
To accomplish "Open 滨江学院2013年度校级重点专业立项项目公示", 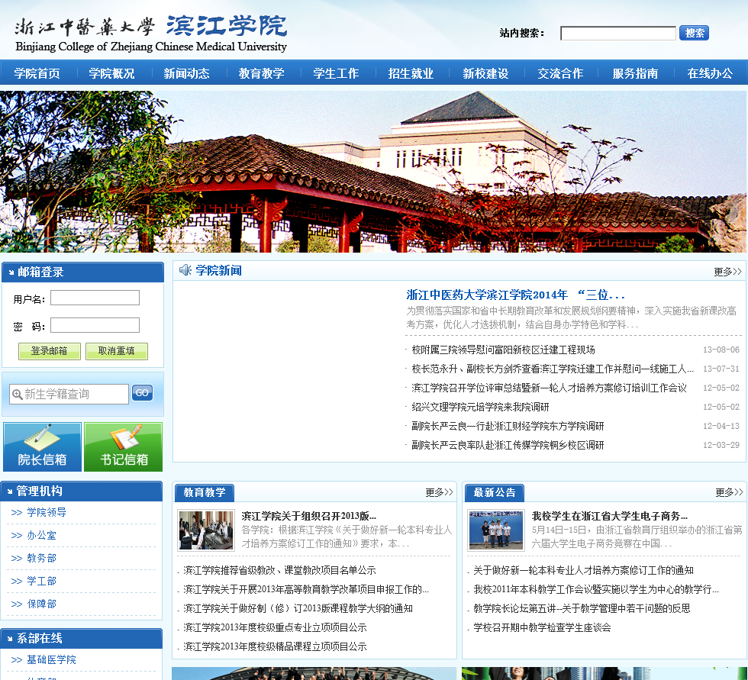I will pos(275,627).
